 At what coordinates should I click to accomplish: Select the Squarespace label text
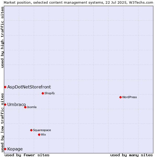pyautogui.click(x=42, y=130)
